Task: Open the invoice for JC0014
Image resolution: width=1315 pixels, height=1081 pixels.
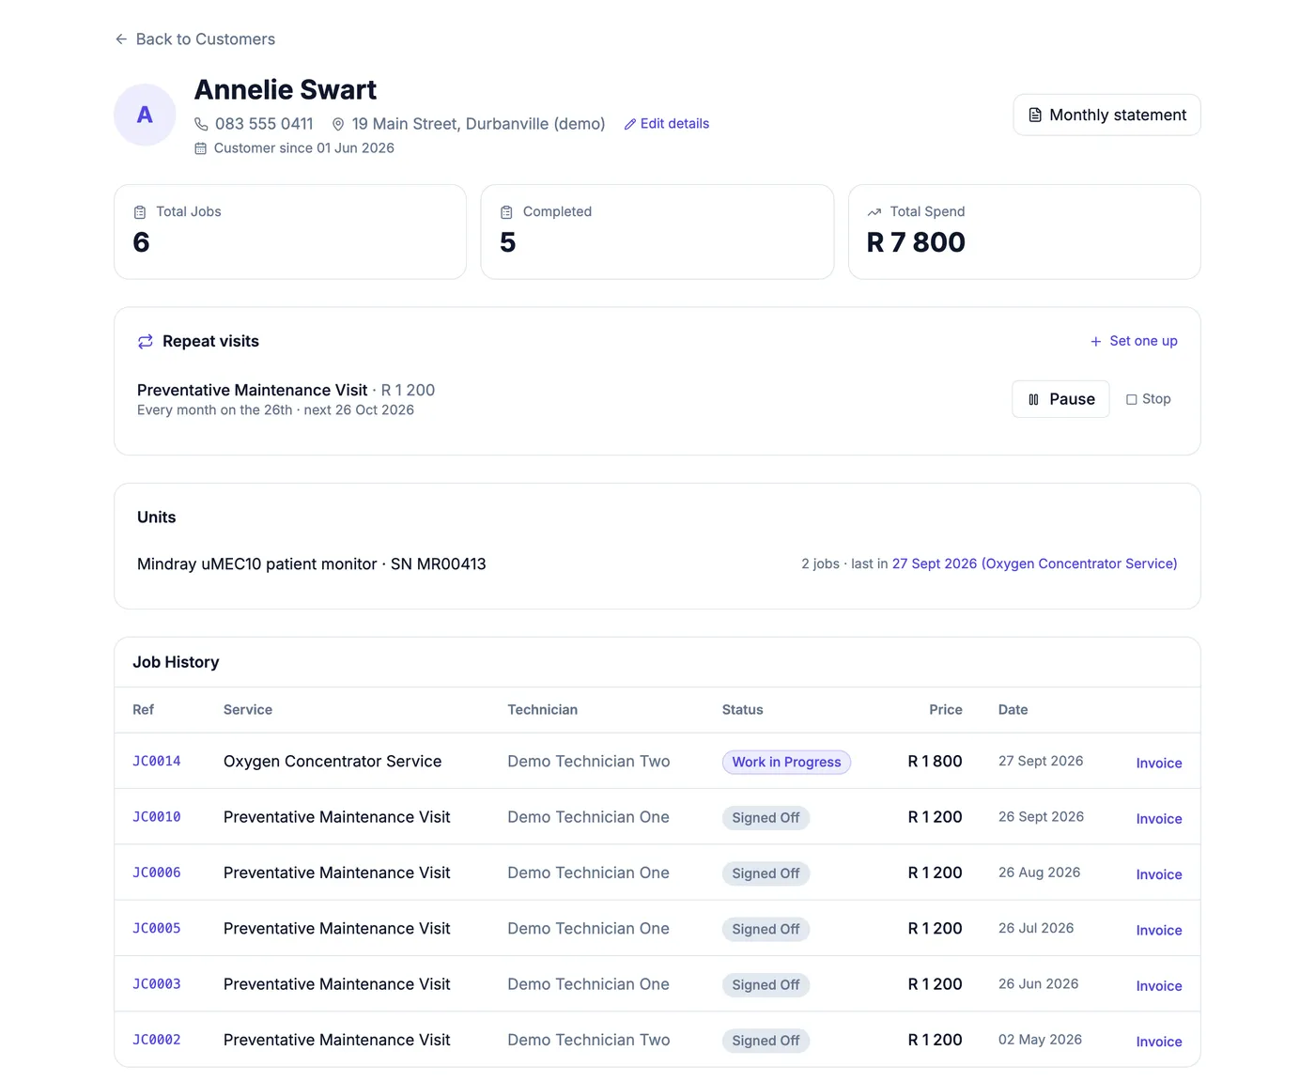Action: [1159, 764]
